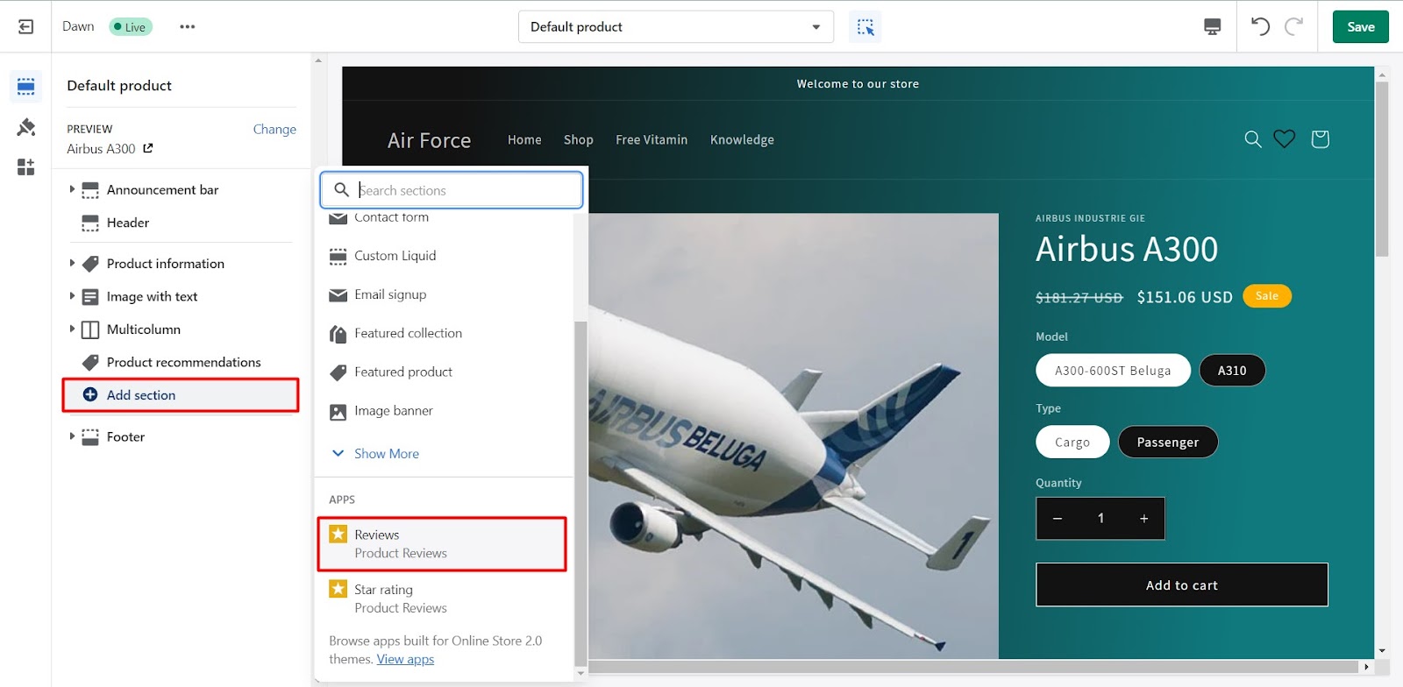Go to Shop in the store navigation
The image size is (1403, 687).
click(x=579, y=140)
